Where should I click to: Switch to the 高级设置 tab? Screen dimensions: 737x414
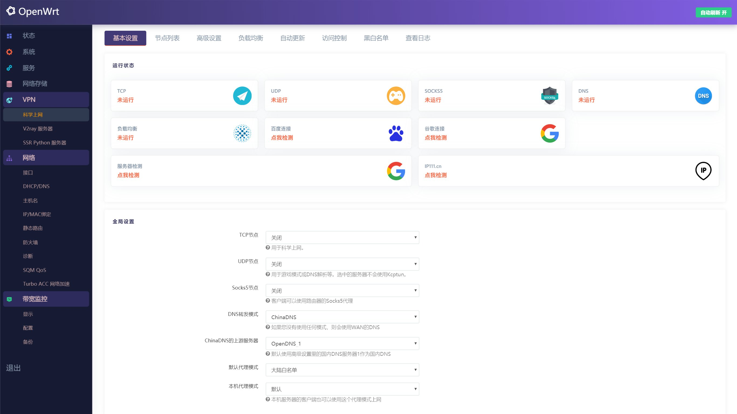click(209, 38)
